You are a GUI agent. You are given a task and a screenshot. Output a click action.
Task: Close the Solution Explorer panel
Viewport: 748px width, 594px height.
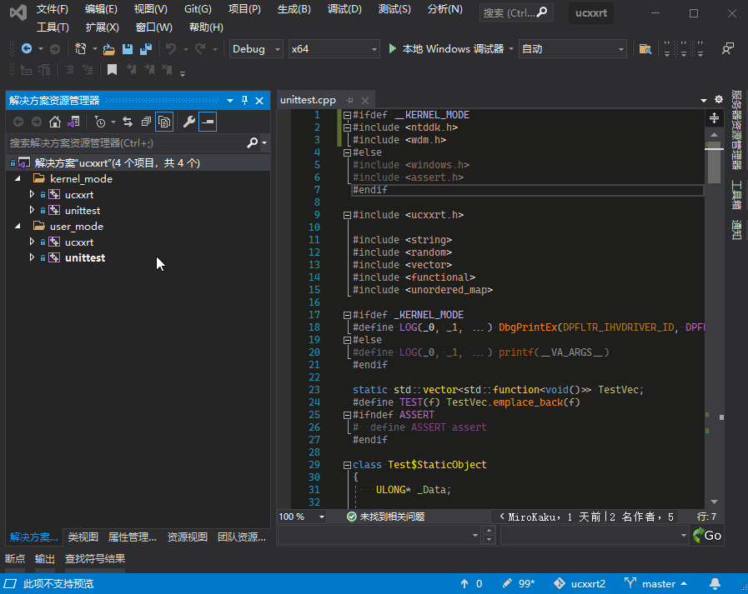[x=259, y=101]
